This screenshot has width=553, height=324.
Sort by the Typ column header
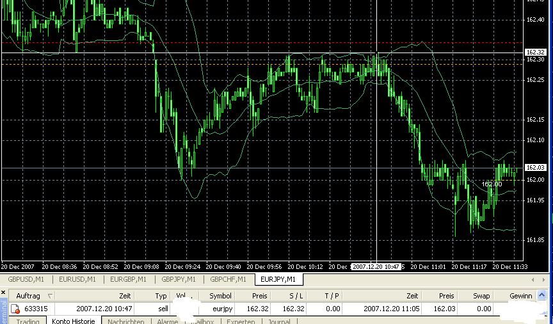point(161,296)
